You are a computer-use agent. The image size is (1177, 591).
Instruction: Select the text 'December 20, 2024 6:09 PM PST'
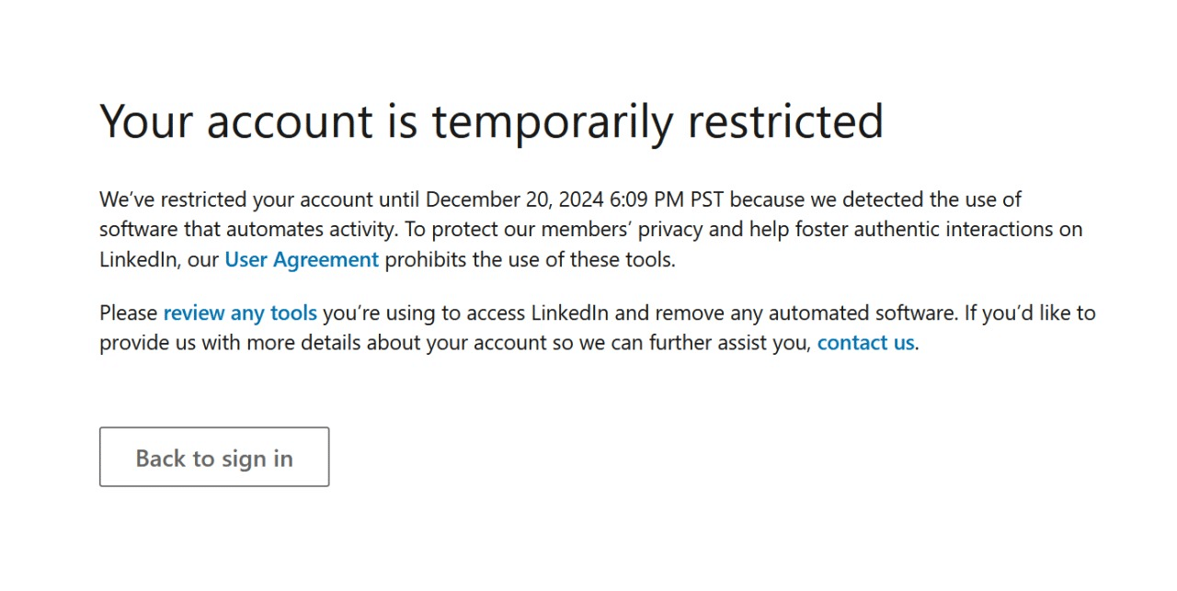click(x=575, y=199)
